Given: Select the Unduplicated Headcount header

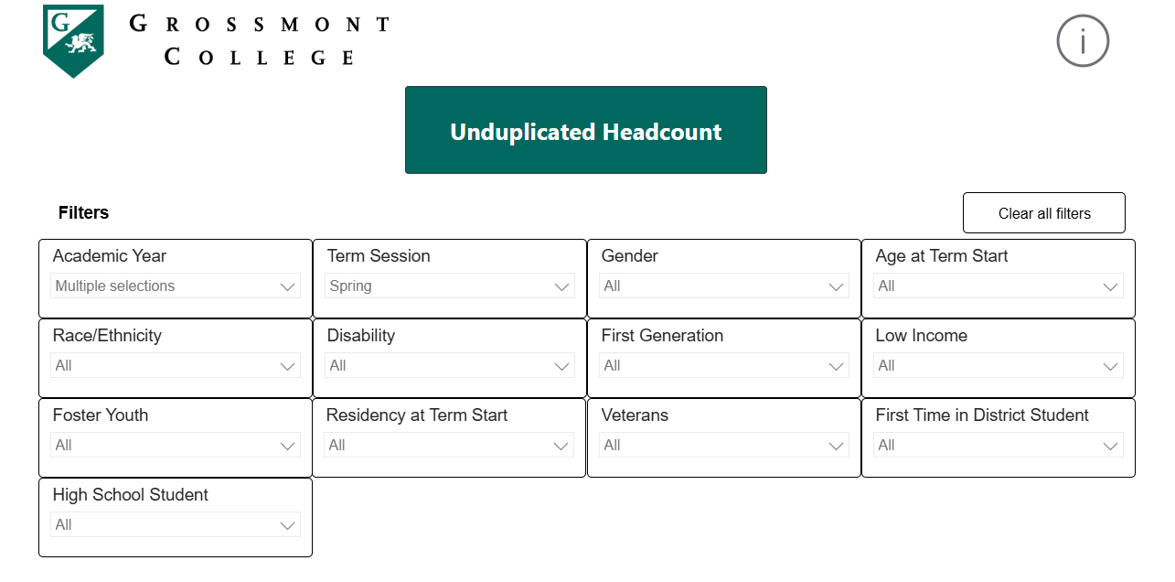Looking at the screenshot, I should (586, 130).
